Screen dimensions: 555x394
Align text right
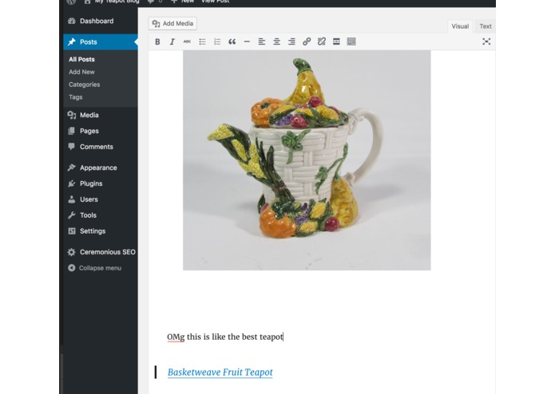tap(291, 41)
